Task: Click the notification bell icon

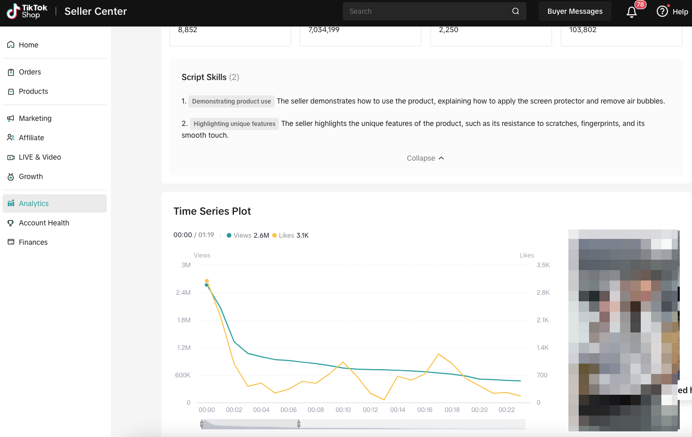Action: [x=632, y=12]
